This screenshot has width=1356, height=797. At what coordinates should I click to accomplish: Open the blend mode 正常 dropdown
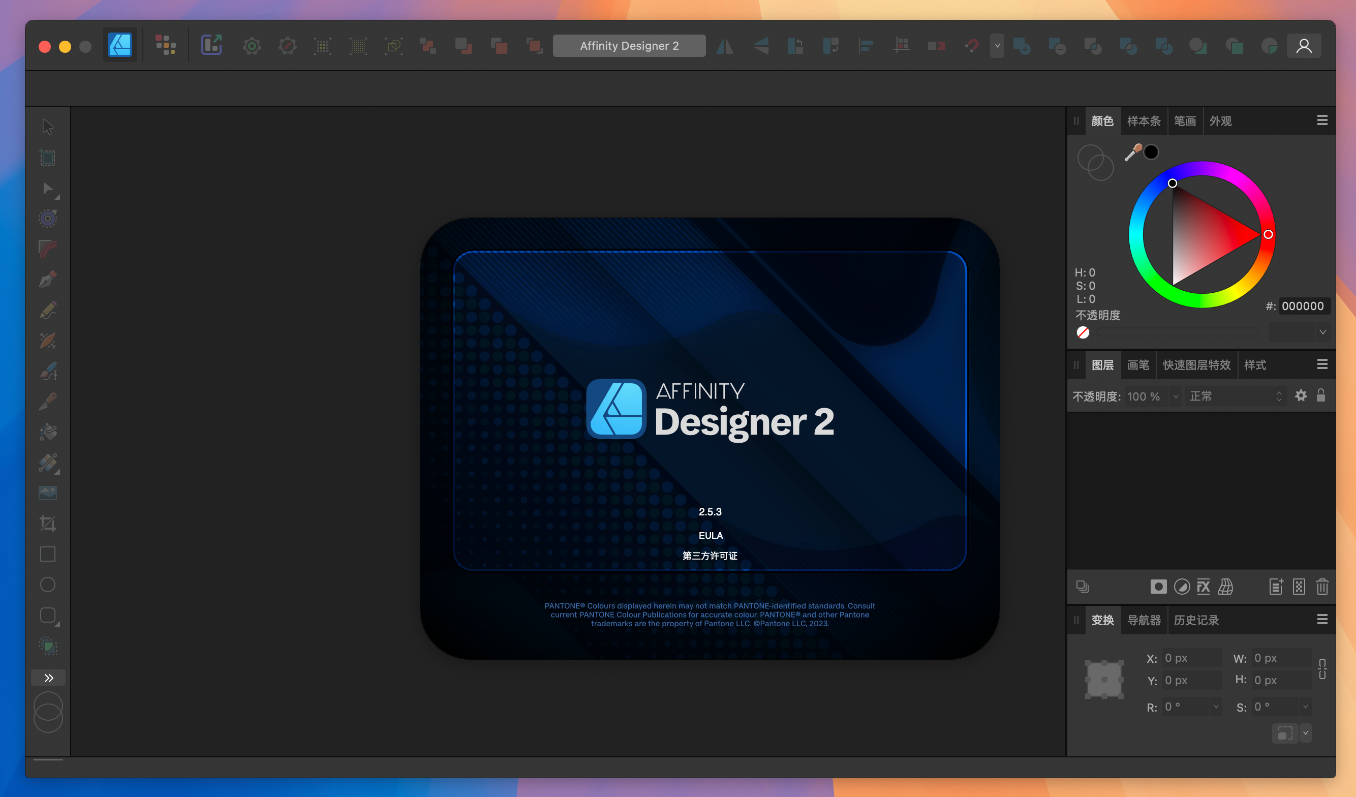pyautogui.click(x=1235, y=396)
